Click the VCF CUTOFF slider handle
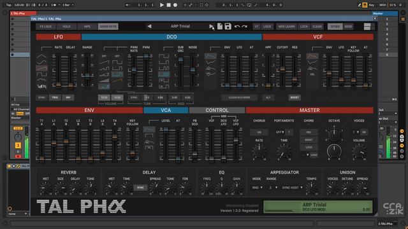 tap(282, 69)
